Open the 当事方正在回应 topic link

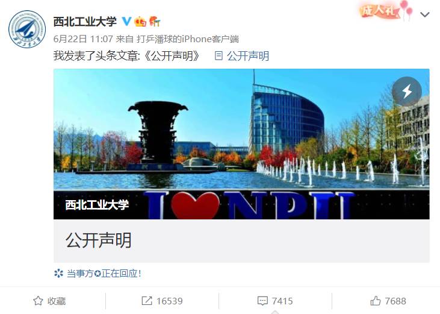(x=104, y=273)
